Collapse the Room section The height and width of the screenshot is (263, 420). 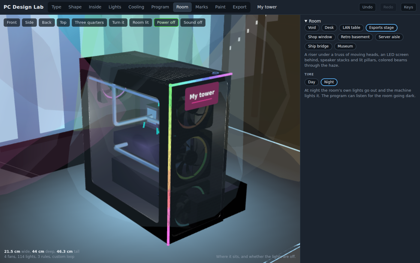coord(313,21)
